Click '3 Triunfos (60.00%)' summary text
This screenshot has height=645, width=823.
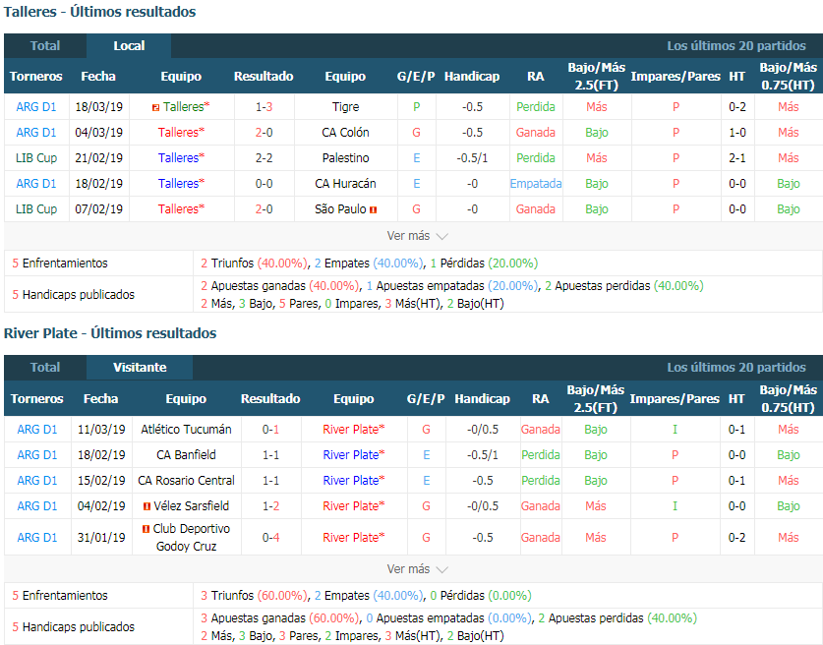tap(254, 596)
